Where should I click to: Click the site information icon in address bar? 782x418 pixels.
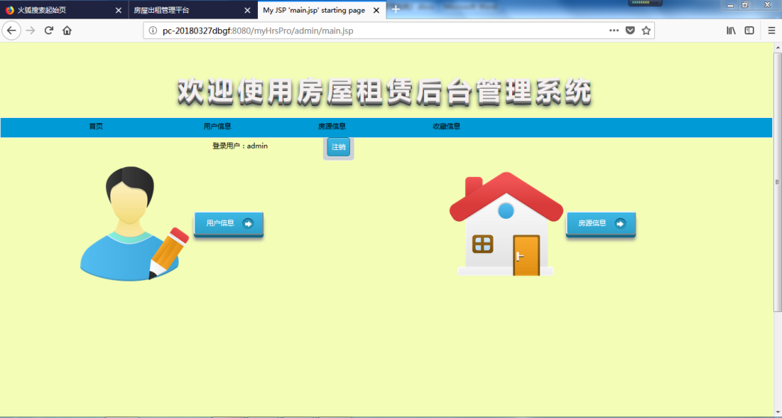[x=153, y=31]
